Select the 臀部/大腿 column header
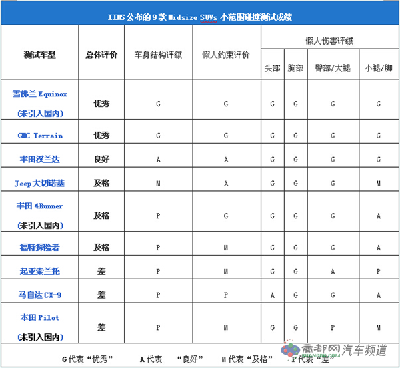Image resolution: width=400 pixels, height=368 pixels. [333, 68]
